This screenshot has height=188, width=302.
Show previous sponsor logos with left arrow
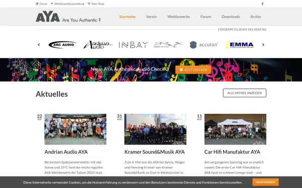click(39, 45)
